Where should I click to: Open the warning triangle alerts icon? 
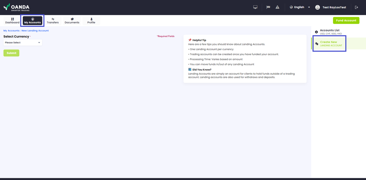click(x=277, y=7)
